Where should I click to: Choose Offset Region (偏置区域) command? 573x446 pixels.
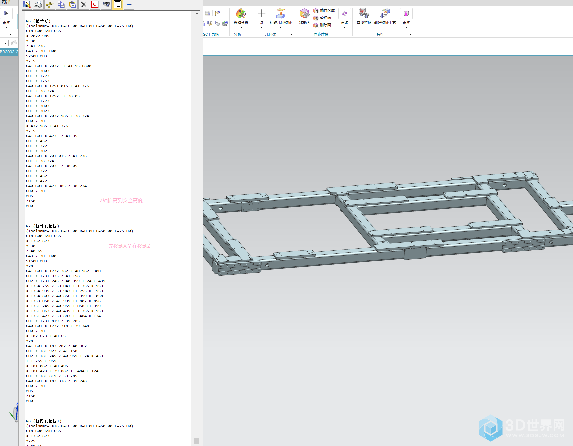[324, 11]
